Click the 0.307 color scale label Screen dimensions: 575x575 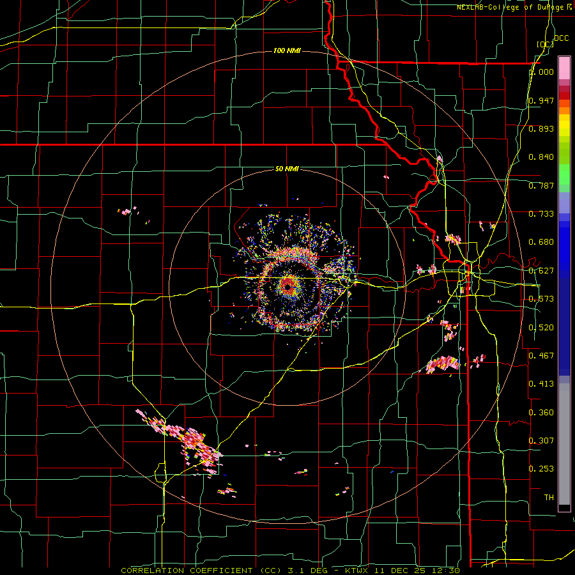[x=541, y=441]
